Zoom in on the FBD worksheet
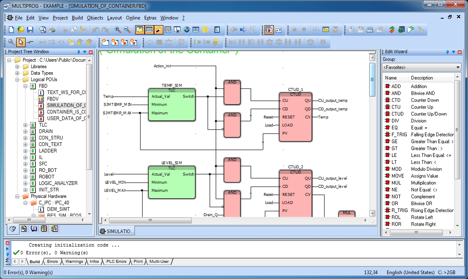The width and height of the screenshot is (468, 279). coord(118,30)
